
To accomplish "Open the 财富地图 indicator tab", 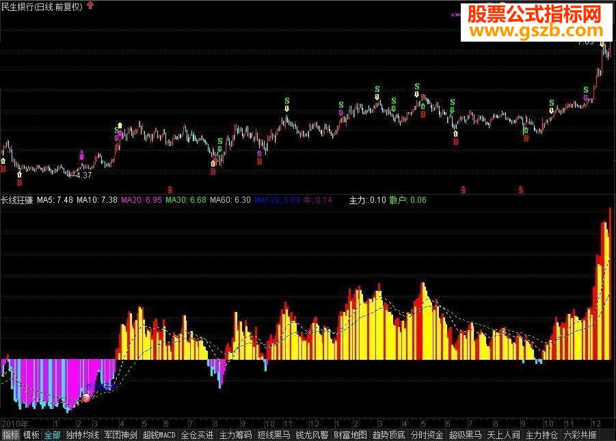I will 350,435.
